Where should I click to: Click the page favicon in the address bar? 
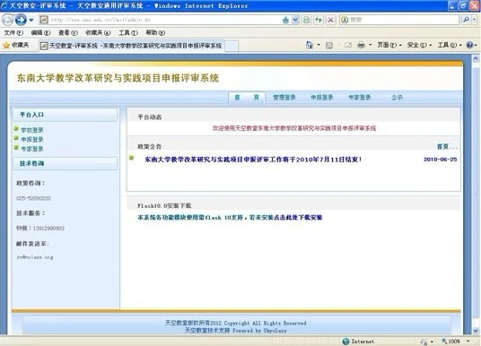tap(44, 20)
